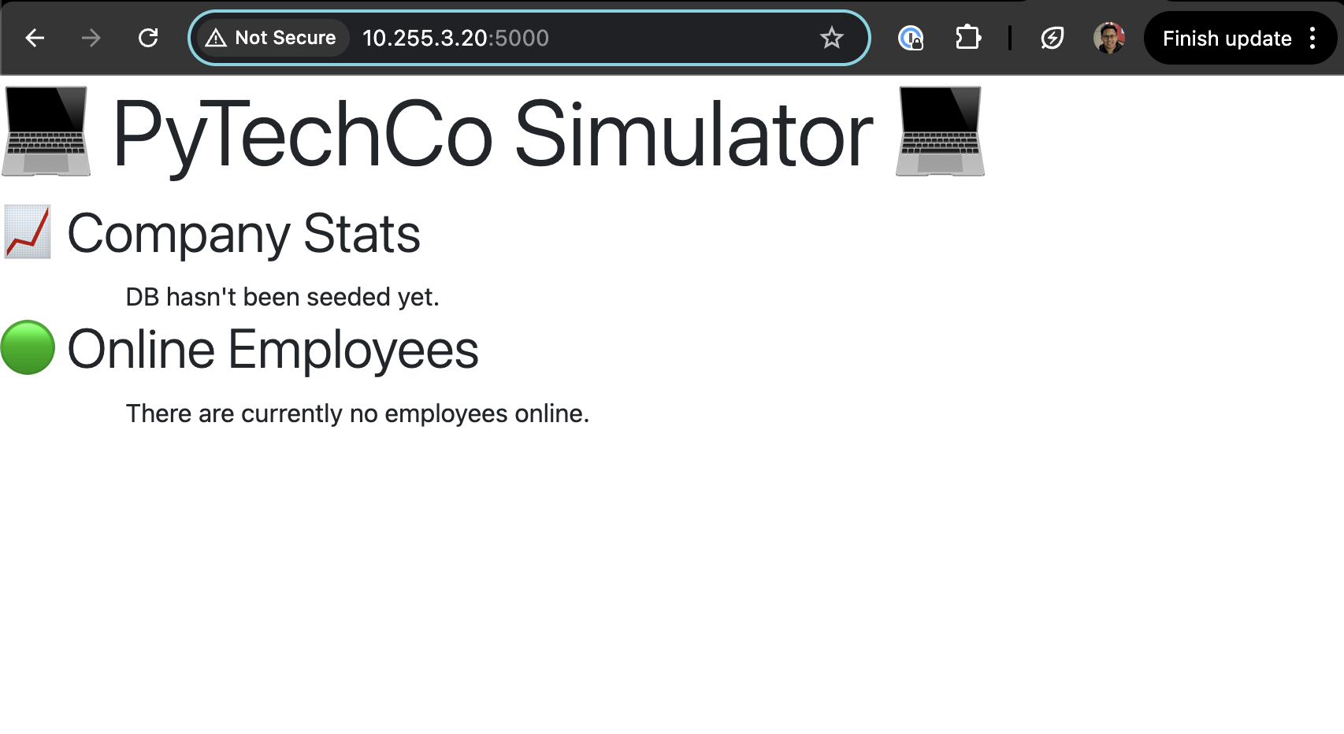Image resolution: width=1344 pixels, height=734 pixels.
Task: Click the Online Employees heading text
Action: 273,350
